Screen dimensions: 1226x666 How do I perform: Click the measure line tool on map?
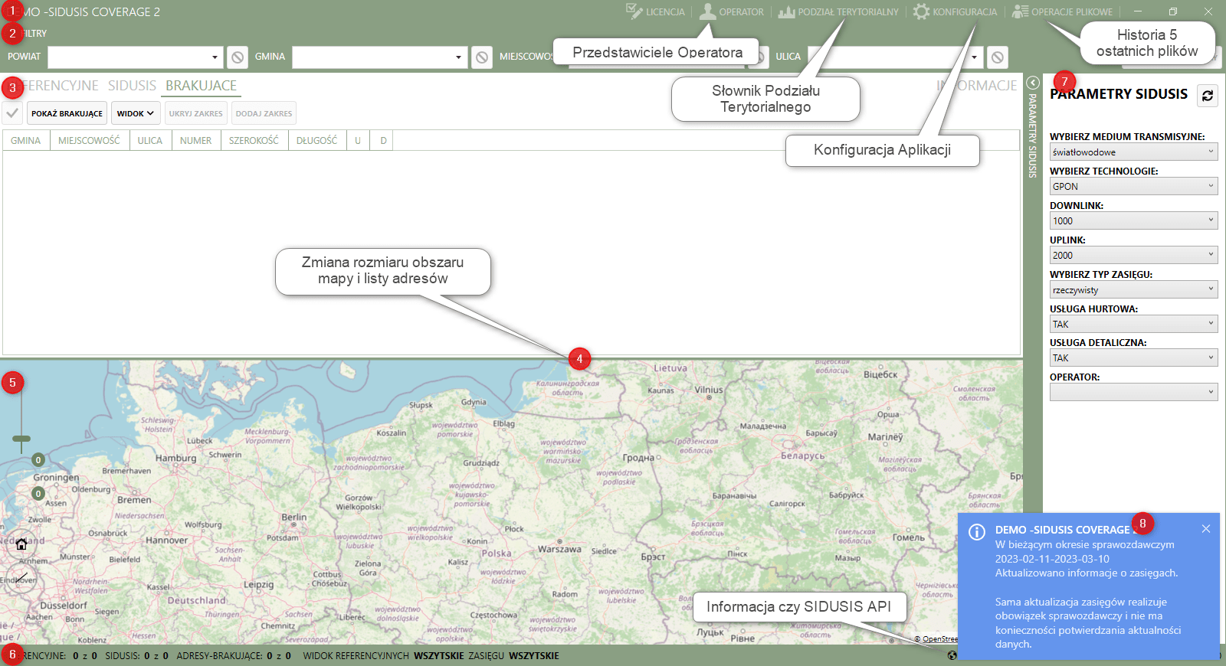click(x=21, y=578)
